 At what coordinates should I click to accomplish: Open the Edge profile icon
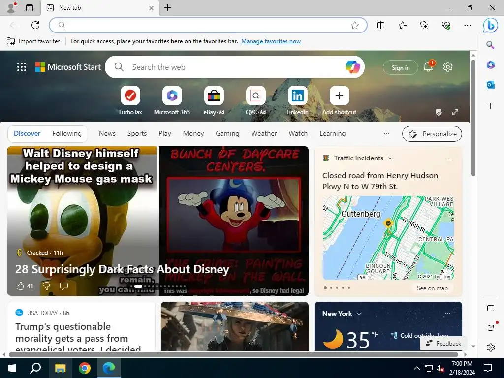tap(11, 8)
